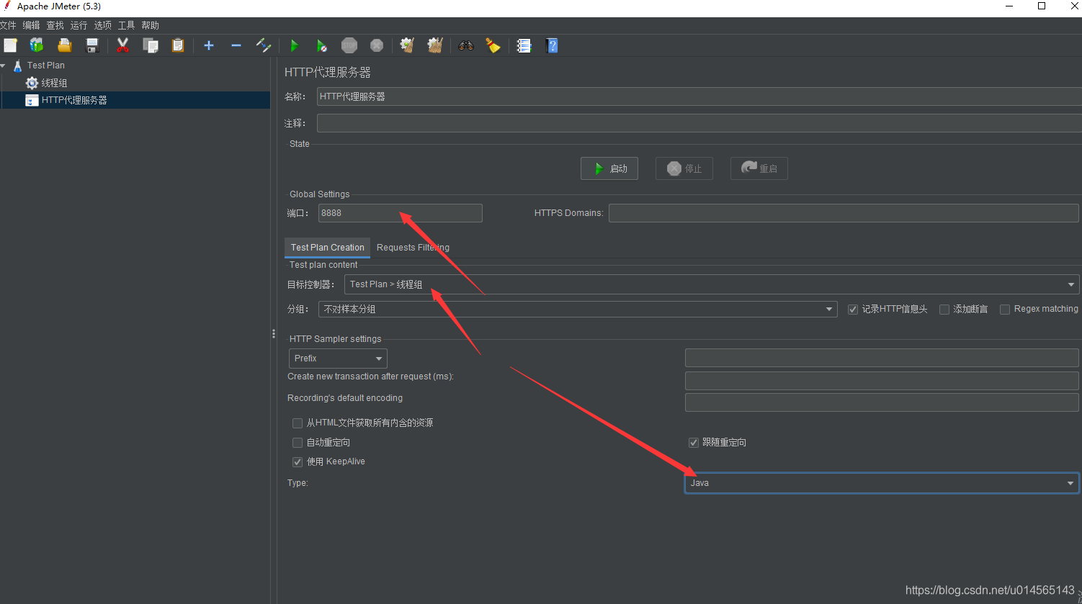Click the 停止 button
1082x604 pixels.
(x=684, y=168)
